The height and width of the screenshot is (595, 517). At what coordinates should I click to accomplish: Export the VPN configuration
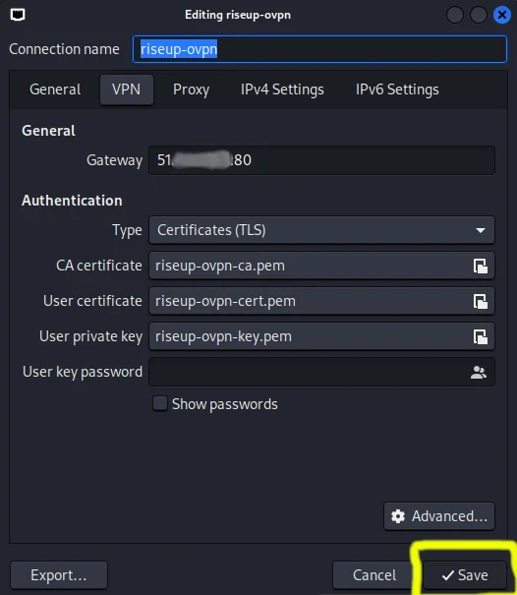pos(59,575)
